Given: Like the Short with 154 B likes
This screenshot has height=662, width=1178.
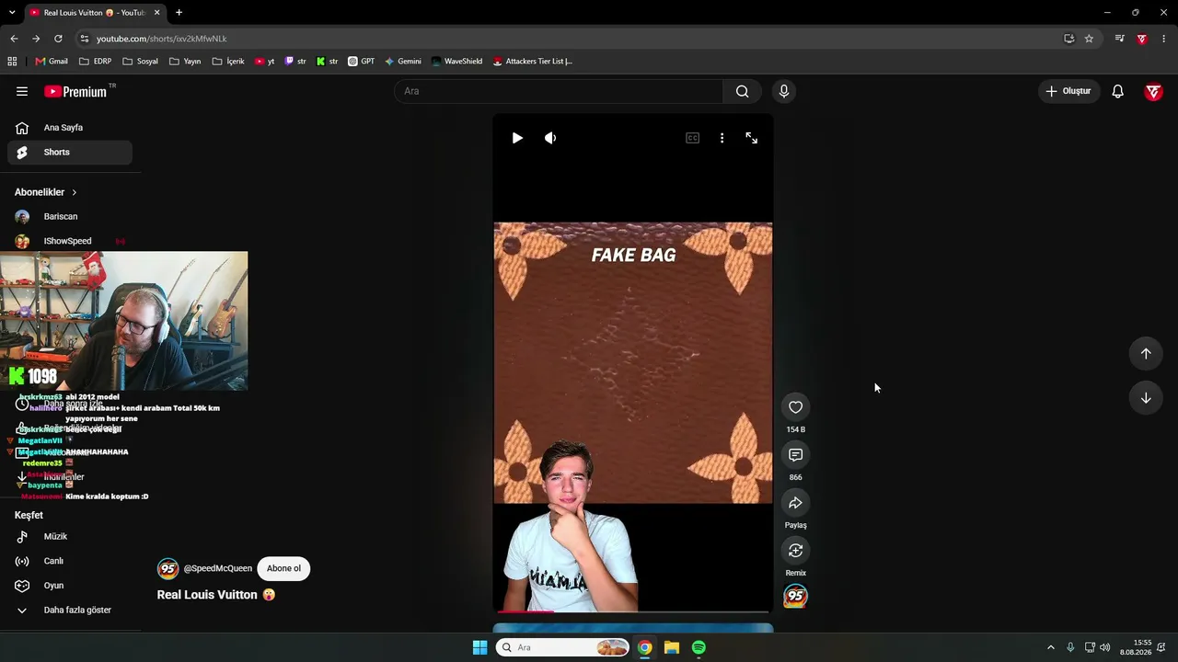Looking at the screenshot, I should point(796,407).
